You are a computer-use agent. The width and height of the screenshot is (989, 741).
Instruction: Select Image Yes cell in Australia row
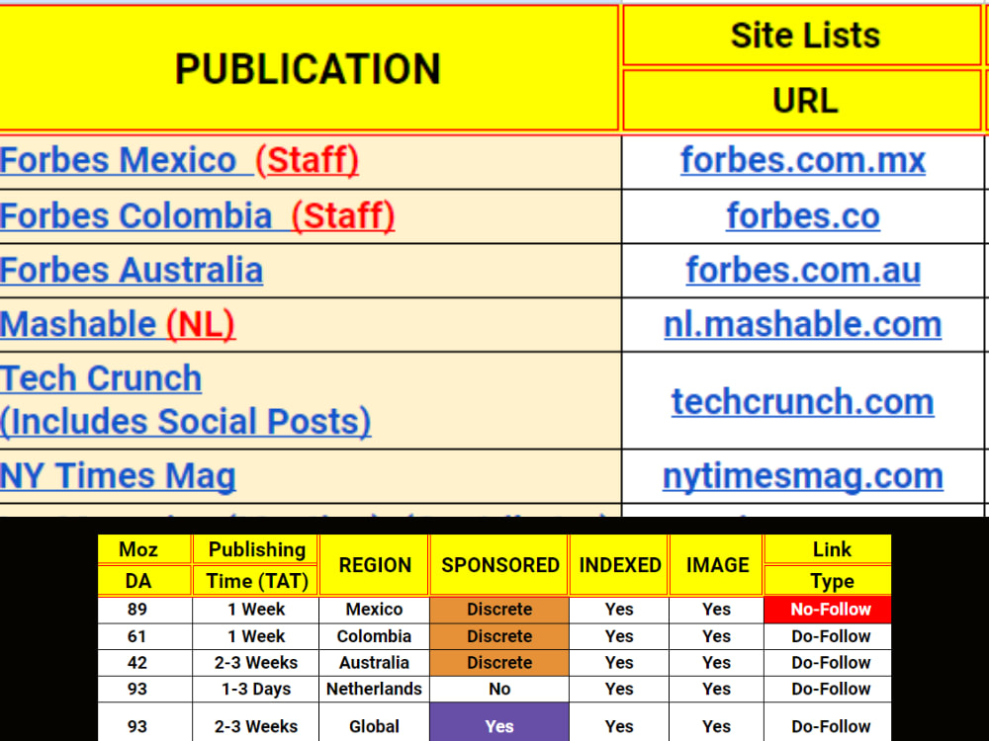pyautogui.click(x=716, y=663)
